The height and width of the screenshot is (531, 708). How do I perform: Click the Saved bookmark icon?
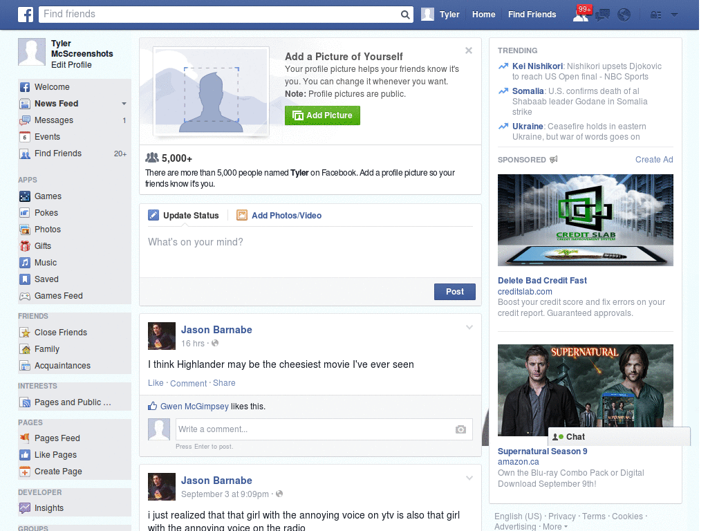click(25, 279)
